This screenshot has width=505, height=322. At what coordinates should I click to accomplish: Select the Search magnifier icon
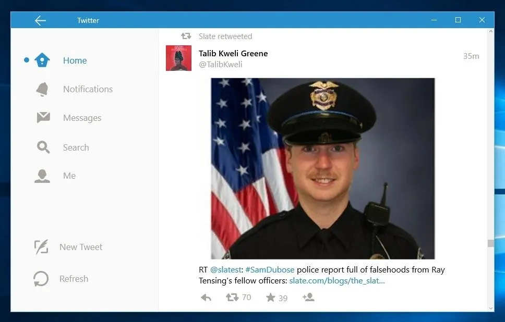43,147
